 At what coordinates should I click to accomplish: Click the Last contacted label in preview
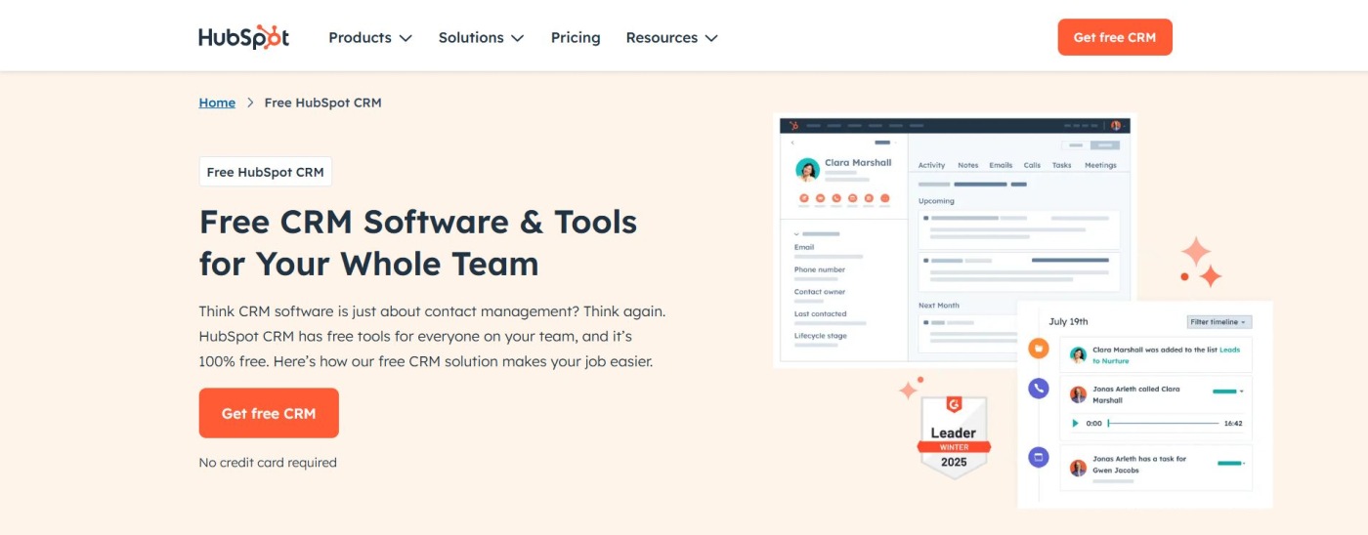click(821, 313)
